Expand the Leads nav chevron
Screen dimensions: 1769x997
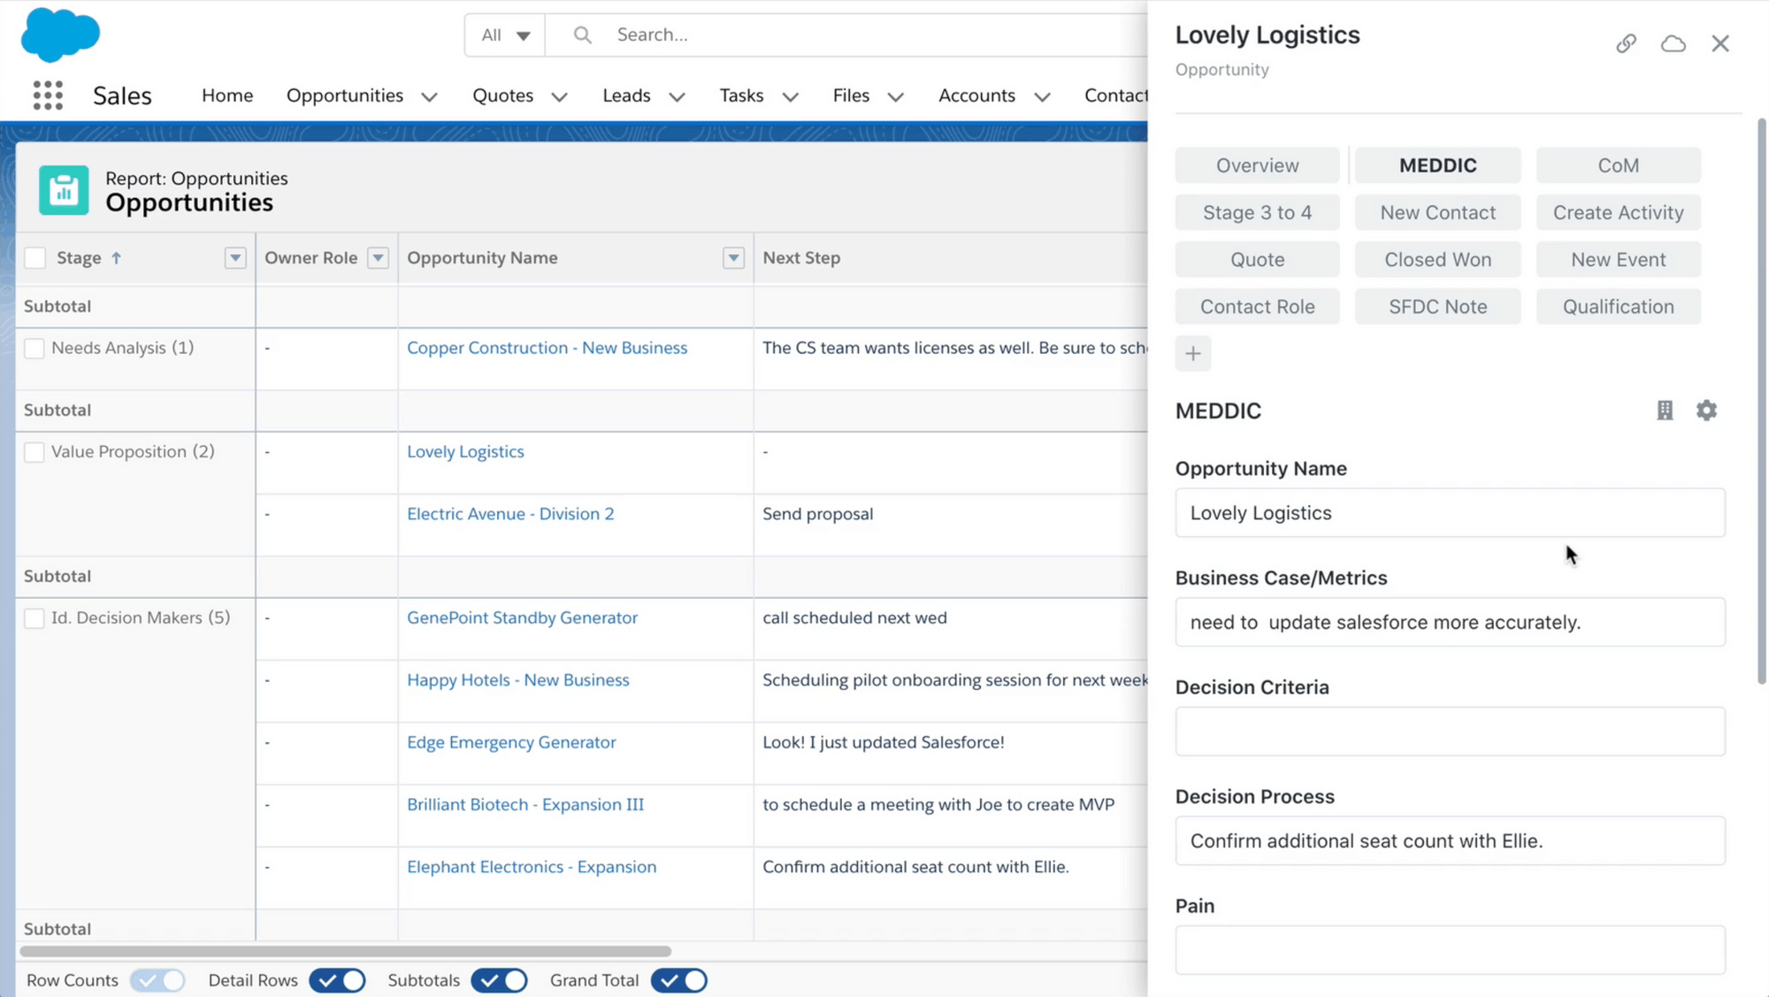pos(677,96)
